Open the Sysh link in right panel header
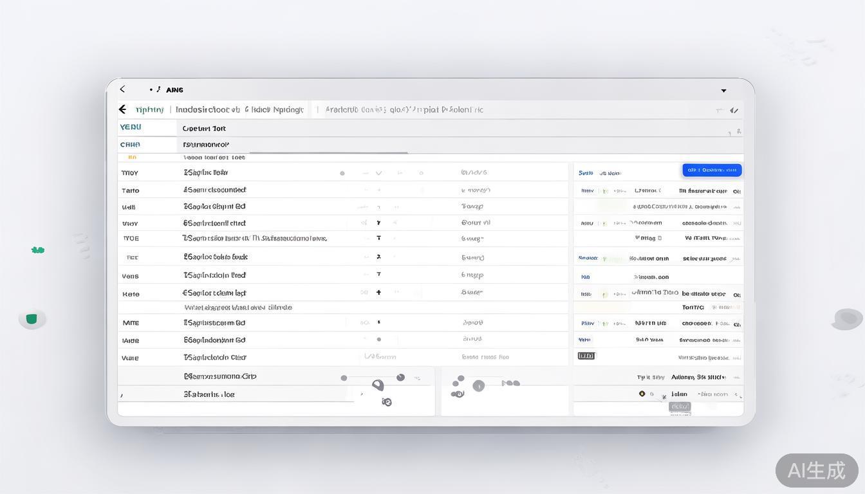This screenshot has height=494, width=865. pos(585,173)
